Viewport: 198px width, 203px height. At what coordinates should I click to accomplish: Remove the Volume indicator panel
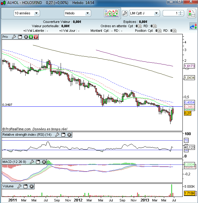[31, 186]
